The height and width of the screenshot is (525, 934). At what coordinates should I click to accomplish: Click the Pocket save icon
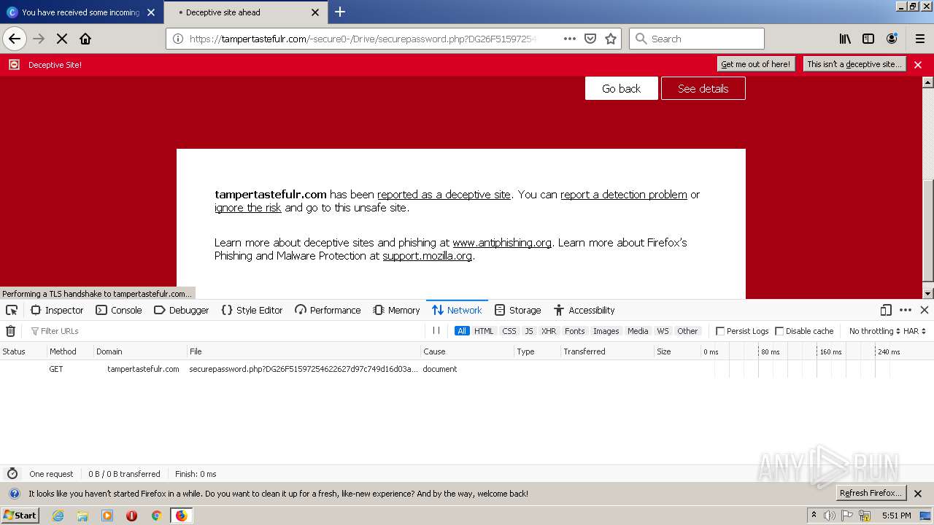[590, 39]
